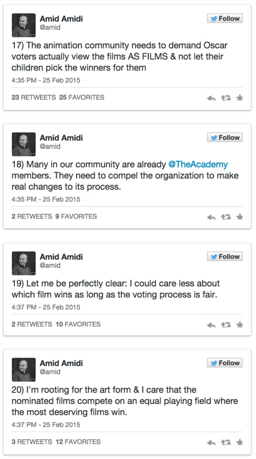The width and height of the screenshot is (256, 459).
Task: Retweet tweet 19 beginning 'Let me be perfectly clear'
Action: click(x=225, y=325)
